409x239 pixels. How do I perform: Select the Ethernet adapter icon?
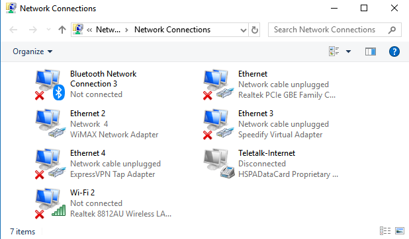point(218,85)
